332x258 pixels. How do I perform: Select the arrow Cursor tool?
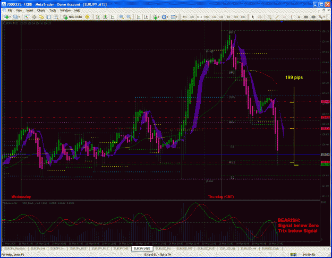(x=253, y=17)
